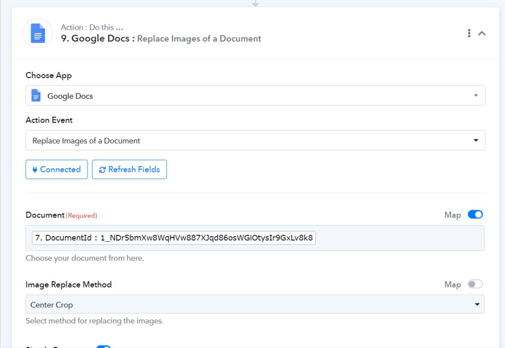Image resolution: width=505 pixels, height=348 pixels.
Task: Click the 'Action : Do this ...' text
Action: point(92,27)
